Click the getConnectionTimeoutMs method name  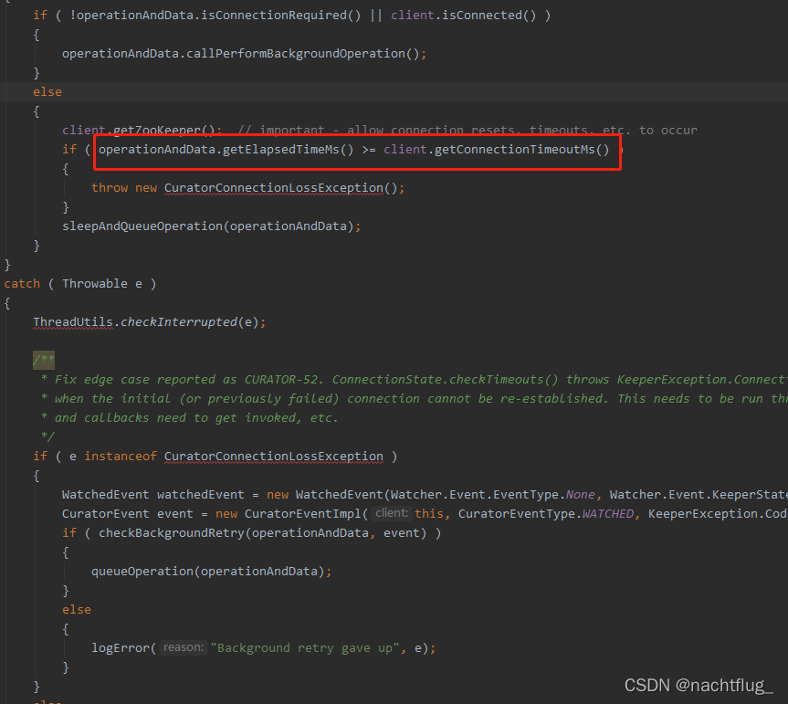click(x=515, y=150)
